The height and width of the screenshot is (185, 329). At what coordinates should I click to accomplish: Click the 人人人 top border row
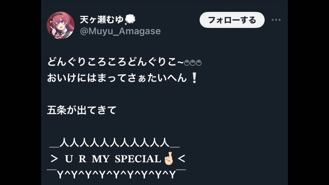pyautogui.click(x=114, y=143)
